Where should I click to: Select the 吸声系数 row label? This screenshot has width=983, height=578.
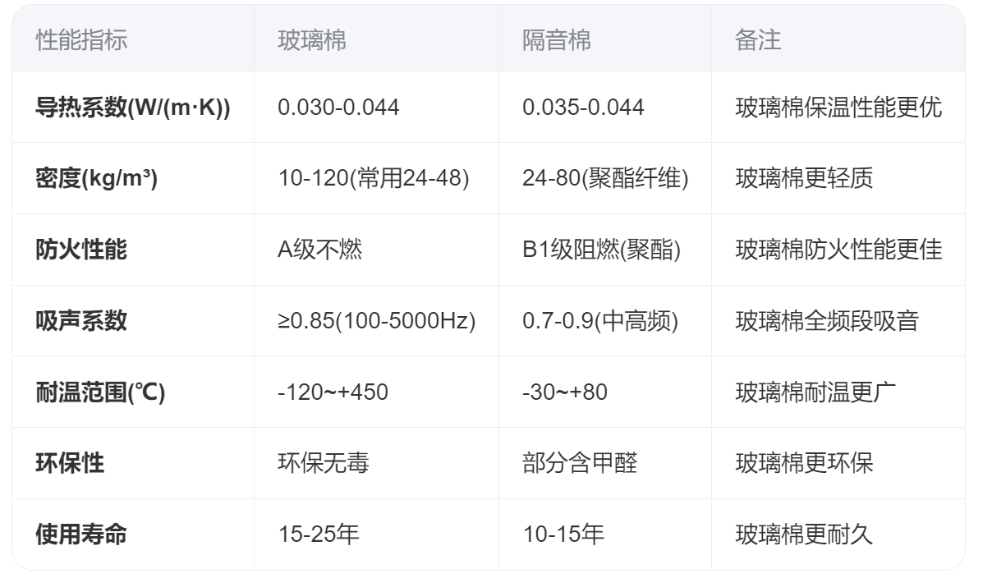click(x=81, y=320)
